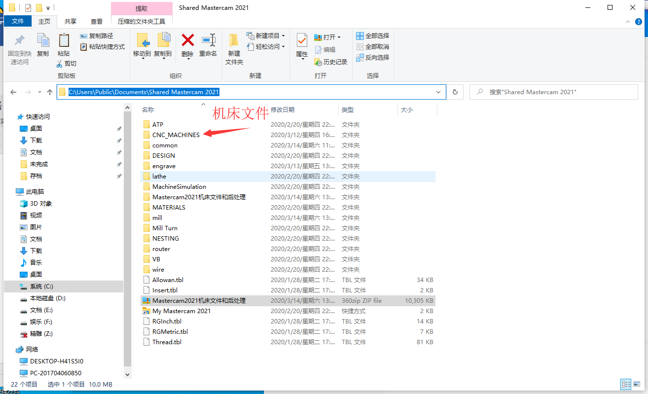
Task: Open 3D Objects (3D 对象) in sidebar
Action: (x=40, y=203)
